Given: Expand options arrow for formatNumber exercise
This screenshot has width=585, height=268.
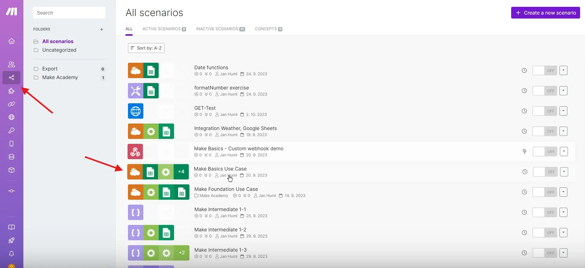Looking at the screenshot, I should point(563,91).
